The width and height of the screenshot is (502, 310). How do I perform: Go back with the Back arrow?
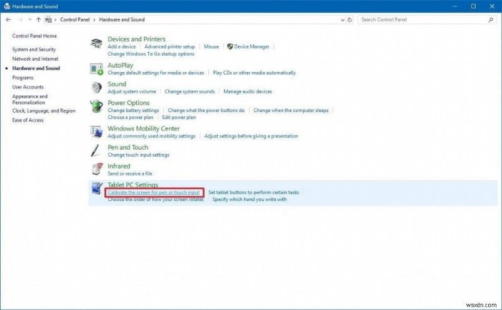(x=8, y=19)
